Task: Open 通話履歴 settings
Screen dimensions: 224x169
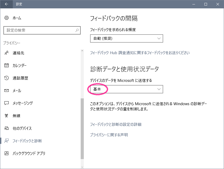Action: 20,78
